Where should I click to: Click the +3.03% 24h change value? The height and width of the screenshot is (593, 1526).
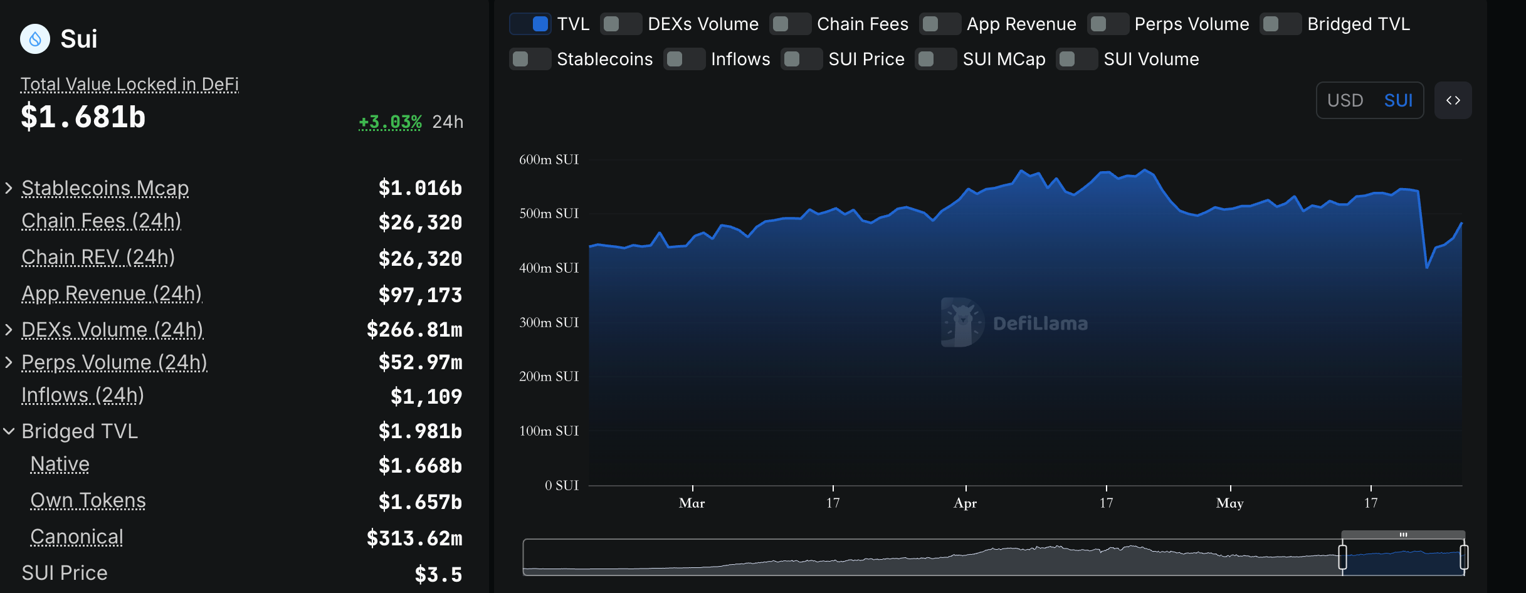tap(390, 122)
